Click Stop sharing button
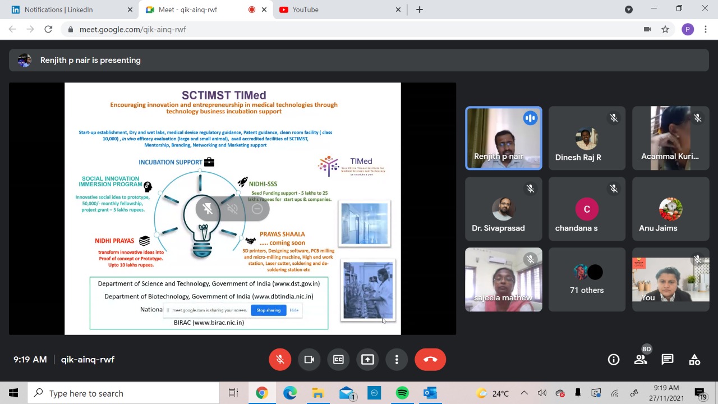Image resolution: width=718 pixels, height=404 pixels. tap(268, 310)
